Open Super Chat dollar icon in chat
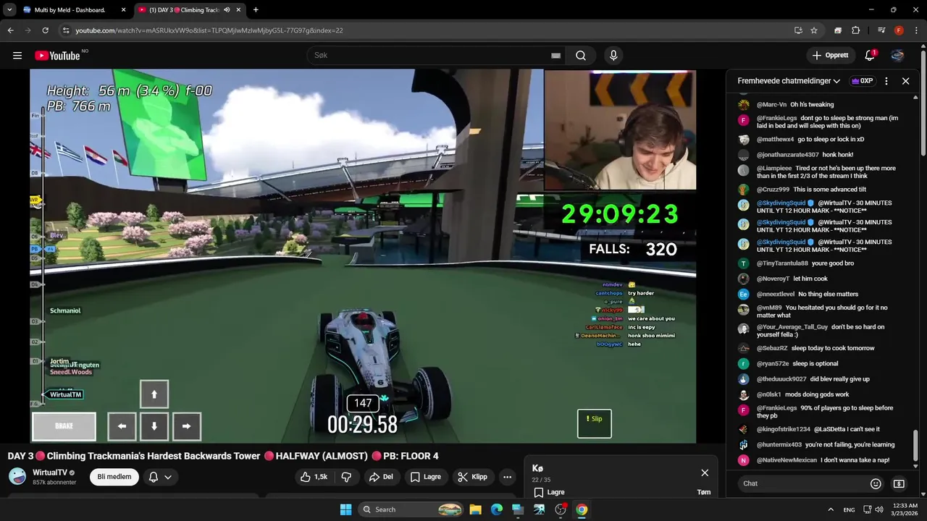Image resolution: width=927 pixels, height=521 pixels. pos(899,483)
